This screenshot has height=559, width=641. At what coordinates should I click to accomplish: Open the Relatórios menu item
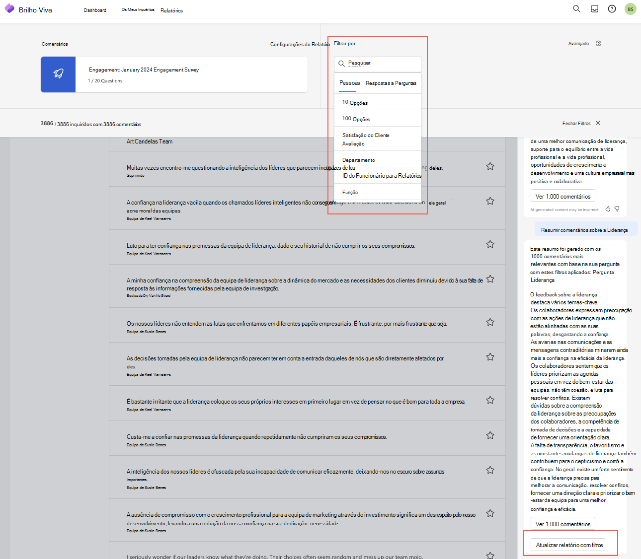coord(171,10)
